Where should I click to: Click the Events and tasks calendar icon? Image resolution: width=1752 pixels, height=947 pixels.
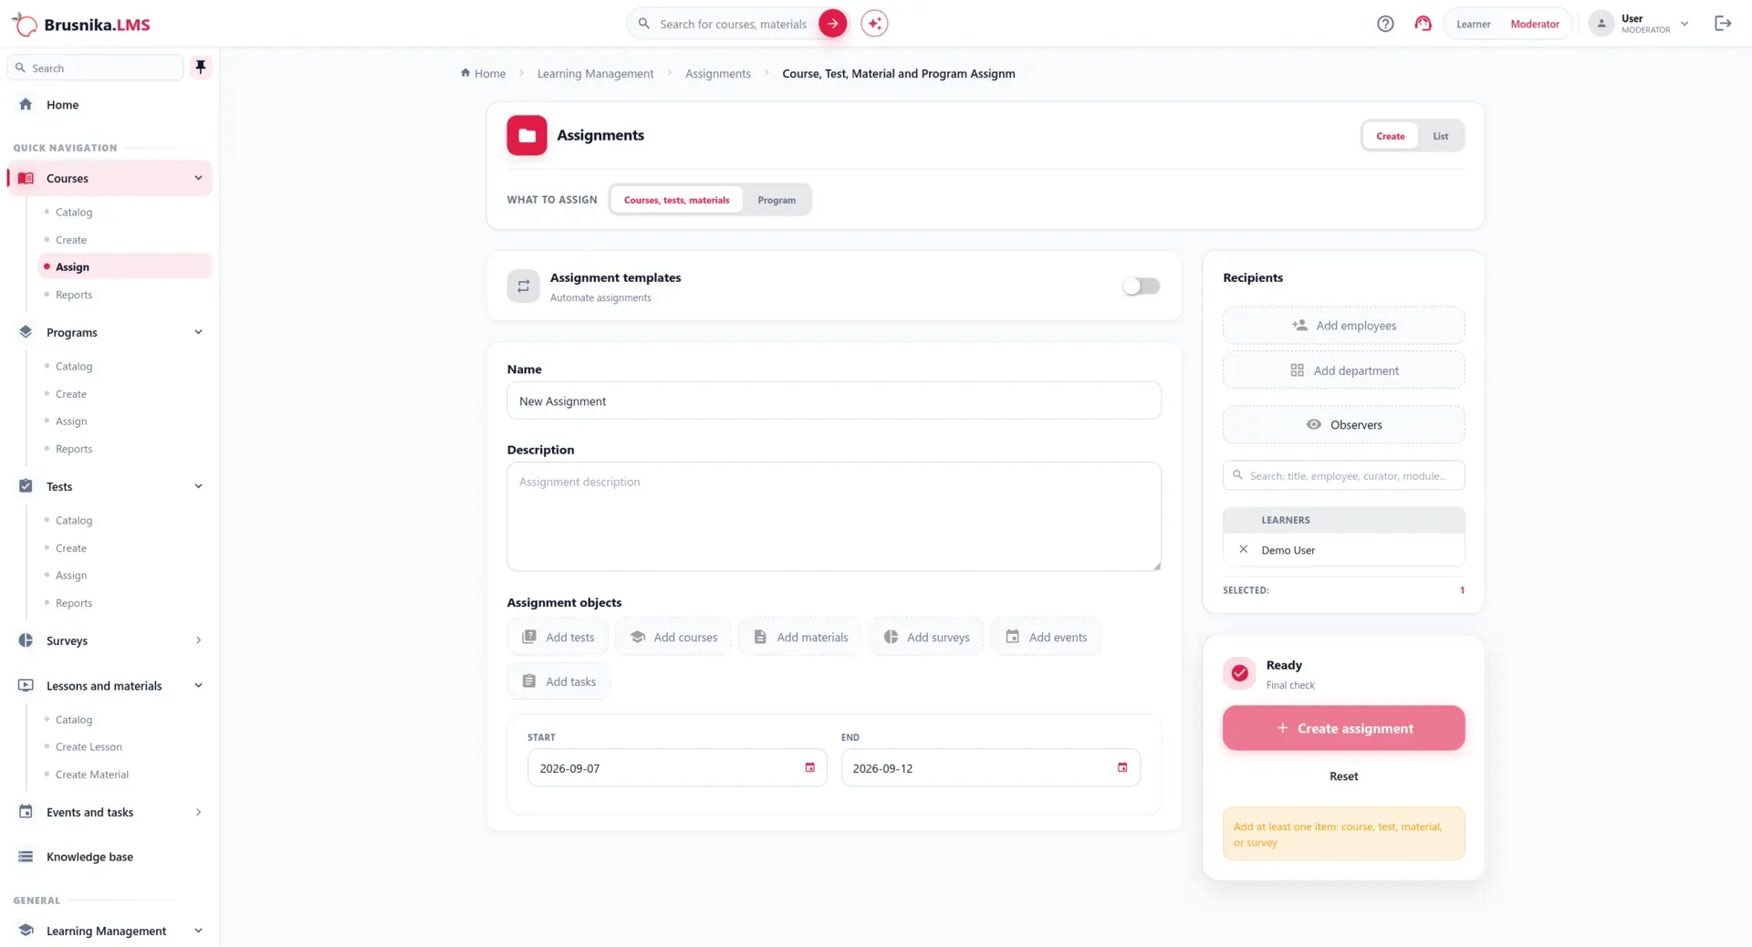26,812
